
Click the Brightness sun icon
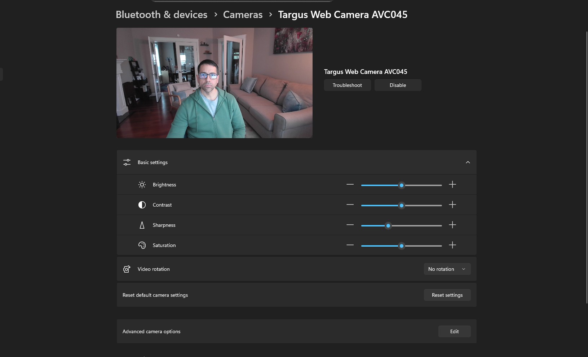coord(142,185)
